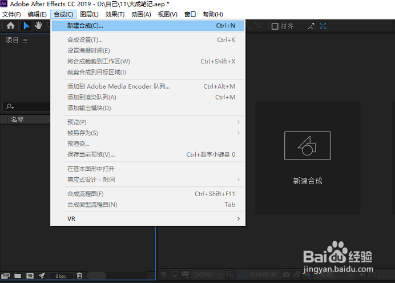Choose 合成流程图(F) entry
395x283 pixels.
[x=148, y=194]
